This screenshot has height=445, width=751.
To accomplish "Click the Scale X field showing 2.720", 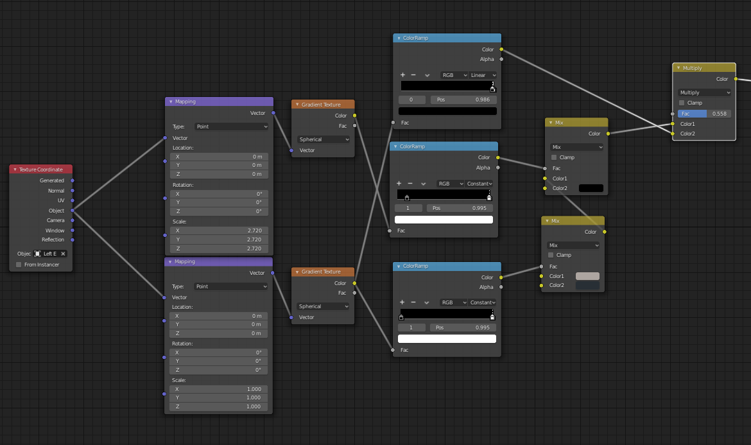I will point(219,231).
